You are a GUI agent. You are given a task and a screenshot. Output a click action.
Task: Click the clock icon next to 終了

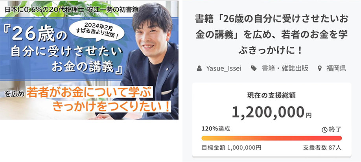(324, 130)
